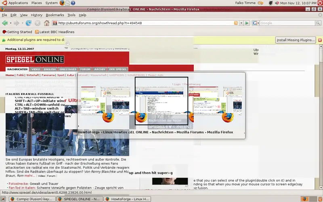Select the VIDEO tab on Spiegel Online

tap(36, 69)
